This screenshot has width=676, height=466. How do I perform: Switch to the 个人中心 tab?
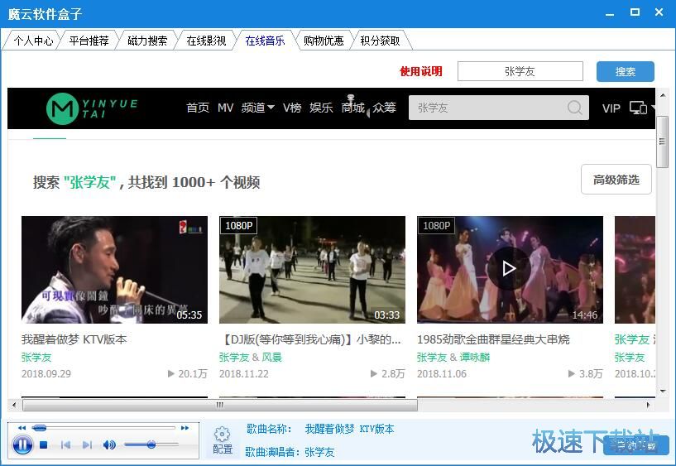[x=33, y=41]
